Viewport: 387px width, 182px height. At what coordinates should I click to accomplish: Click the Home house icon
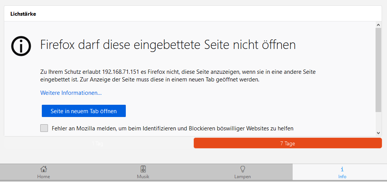tap(43, 169)
